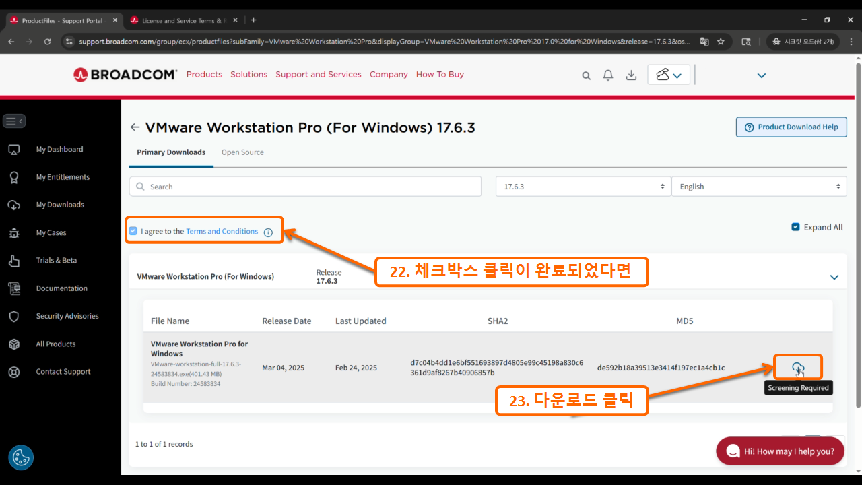The image size is (862, 485).
Task: Open a new browser tab
Action: [253, 20]
